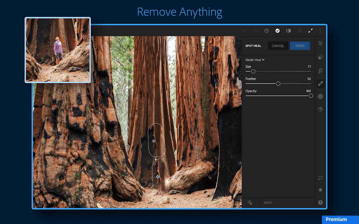Expand to fullscreen view

311,31
